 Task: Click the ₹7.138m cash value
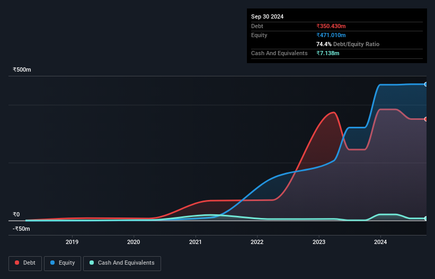[327, 53]
